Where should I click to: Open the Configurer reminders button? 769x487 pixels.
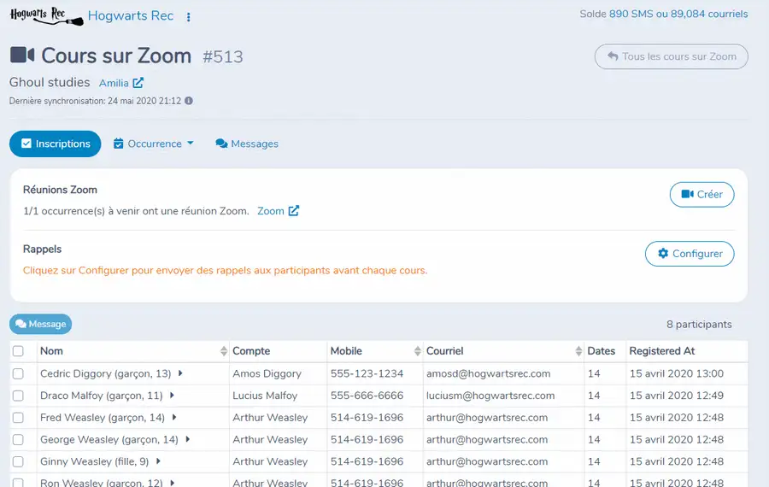coord(690,254)
